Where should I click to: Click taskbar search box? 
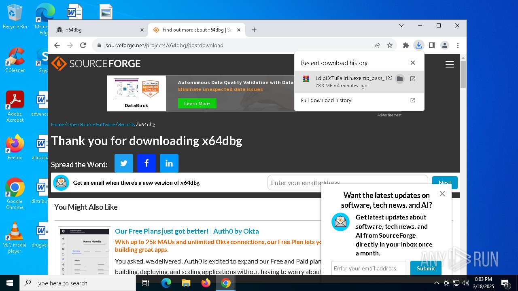coord(78,283)
